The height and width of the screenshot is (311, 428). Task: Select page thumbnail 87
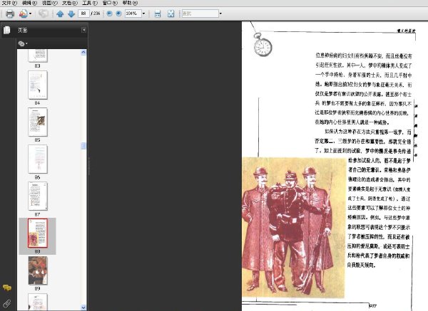tap(38, 196)
